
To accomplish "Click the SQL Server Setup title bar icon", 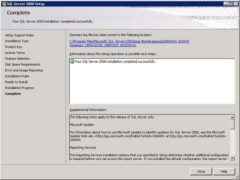I will point(4,4).
